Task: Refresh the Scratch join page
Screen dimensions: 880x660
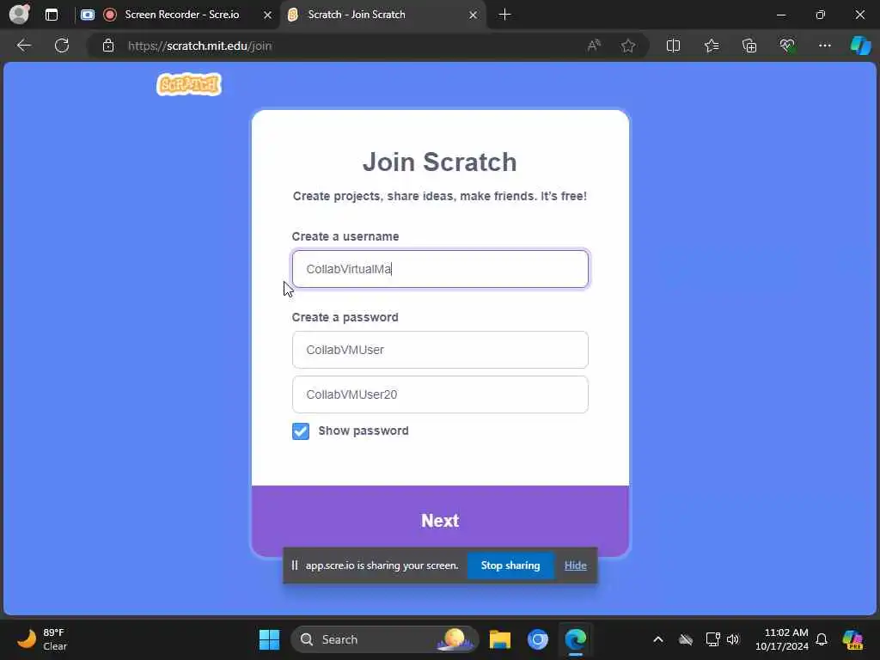Action: pyautogui.click(x=62, y=46)
